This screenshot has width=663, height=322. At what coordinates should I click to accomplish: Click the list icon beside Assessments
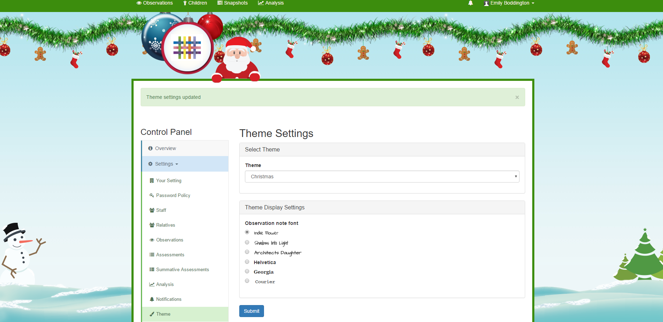152,255
